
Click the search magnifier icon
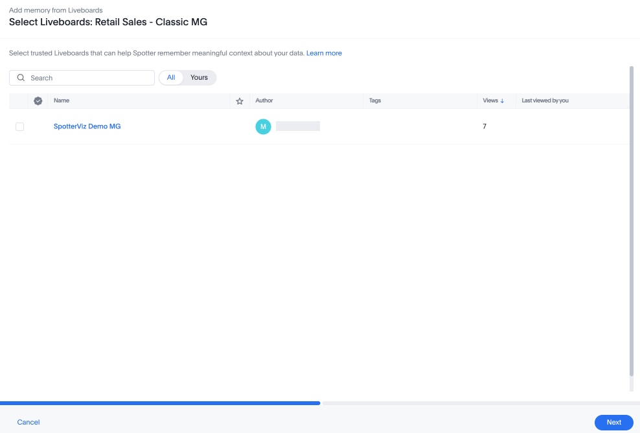tap(21, 78)
